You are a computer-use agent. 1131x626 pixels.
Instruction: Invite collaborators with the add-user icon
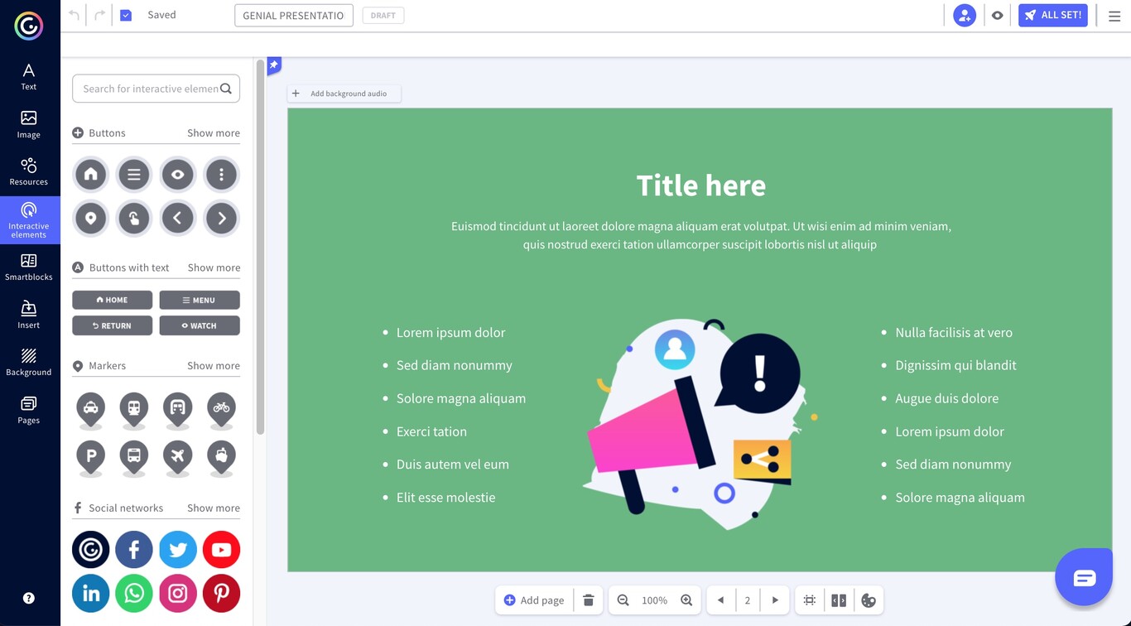[964, 15]
